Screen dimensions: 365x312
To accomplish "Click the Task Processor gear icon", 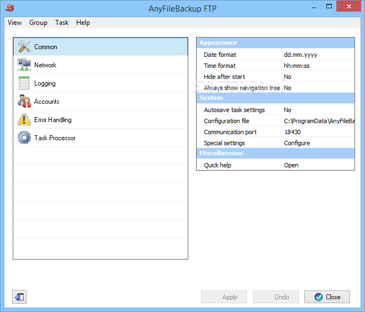I will click(x=24, y=138).
